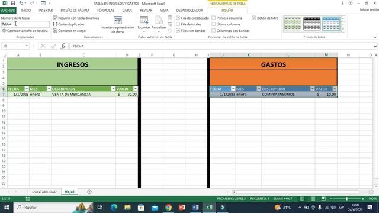The height and width of the screenshot is (213, 379).
Task: Open FECHA filter dropdown in GASTOS table
Action: (x=233, y=89)
